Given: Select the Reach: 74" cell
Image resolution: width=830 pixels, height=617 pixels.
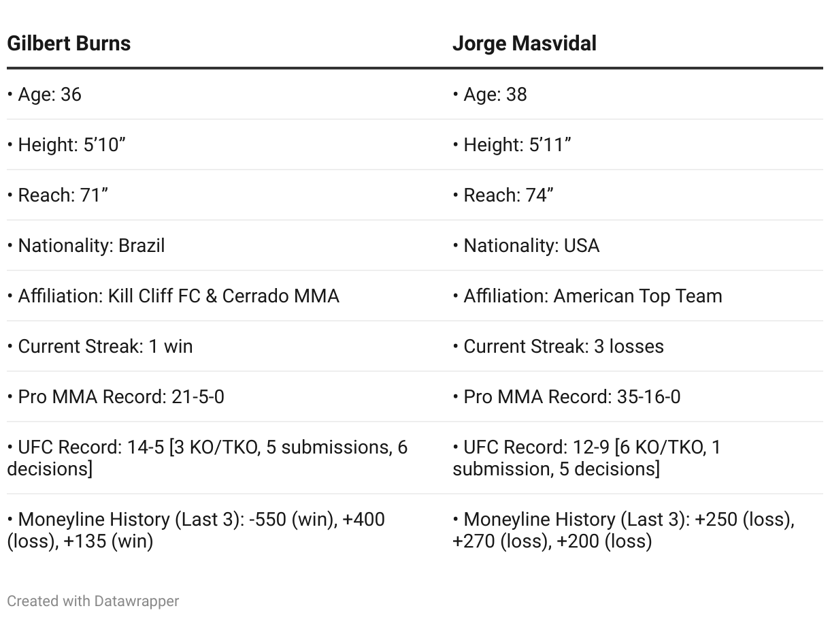Looking at the screenshot, I should pyautogui.click(x=637, y=195).
